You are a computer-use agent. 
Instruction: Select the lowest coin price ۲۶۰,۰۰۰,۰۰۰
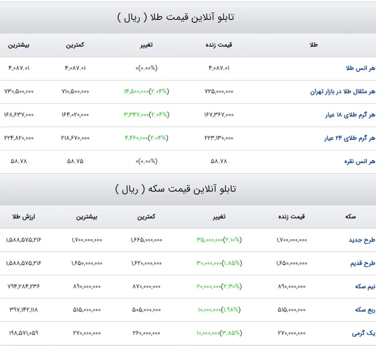coord(146,333)
